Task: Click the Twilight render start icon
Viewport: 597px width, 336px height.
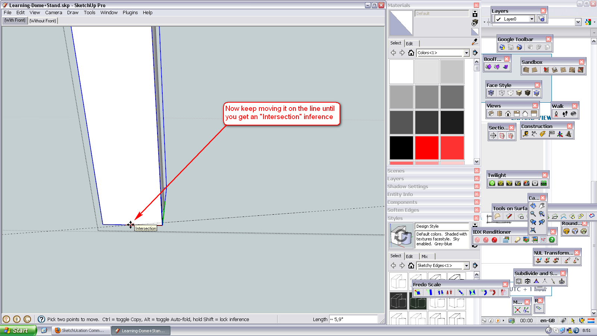Action: [x=492, y=183]
